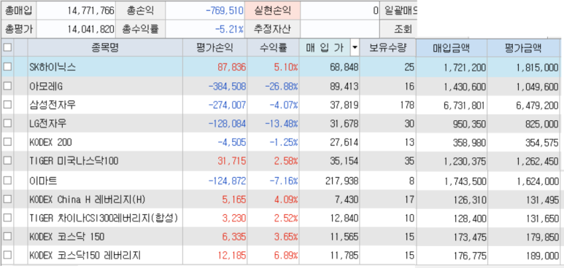The height and width of the screenshot is (268, 564).
Task: Click the evaluation amount 354,575
Action: point(543,142)
